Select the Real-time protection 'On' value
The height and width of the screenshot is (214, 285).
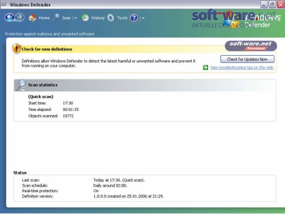pyautogui.click(x=96, y=191)
